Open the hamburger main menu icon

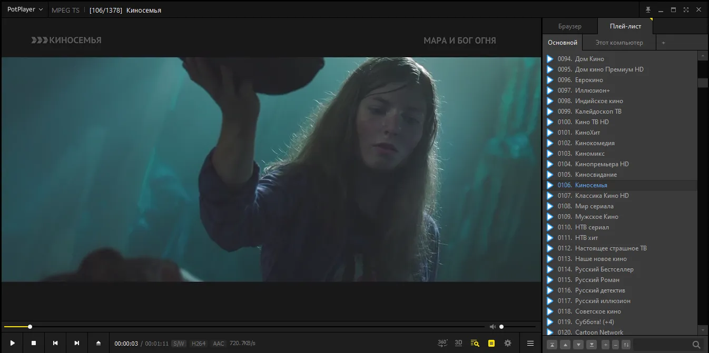point(530,343)
